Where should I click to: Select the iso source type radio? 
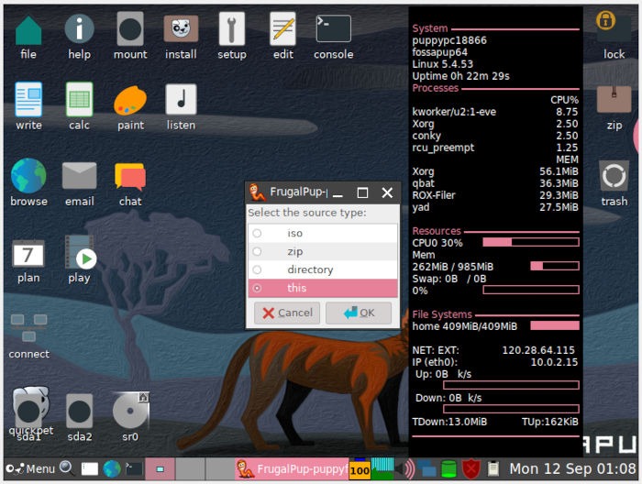pos(257,233)
